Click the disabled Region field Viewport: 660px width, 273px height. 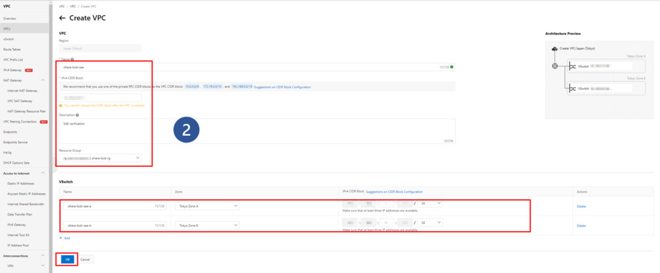[x=100, y=48]
